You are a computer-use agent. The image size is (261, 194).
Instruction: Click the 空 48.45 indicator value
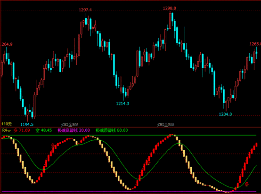click(44, 130)
